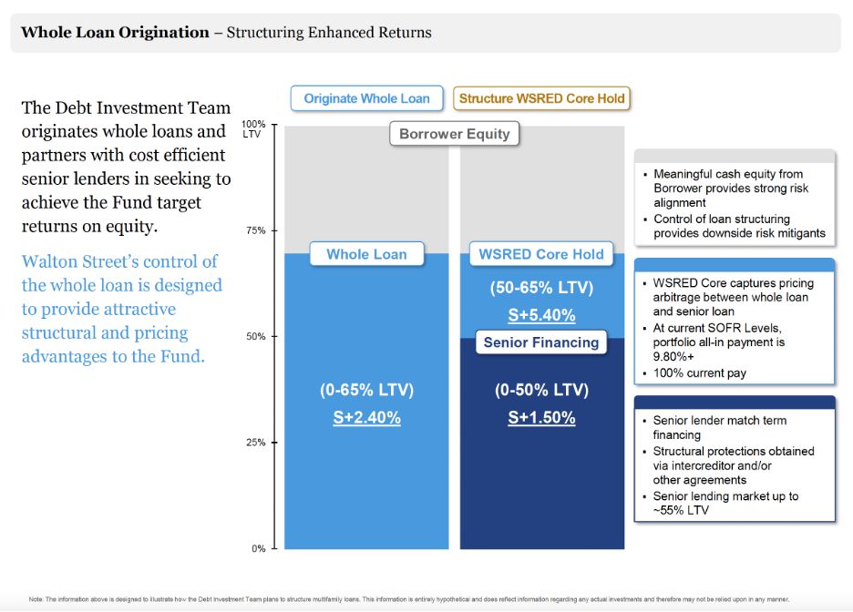
Task: Click the Senior lender match term financing bullet
Action: point(720,427)
